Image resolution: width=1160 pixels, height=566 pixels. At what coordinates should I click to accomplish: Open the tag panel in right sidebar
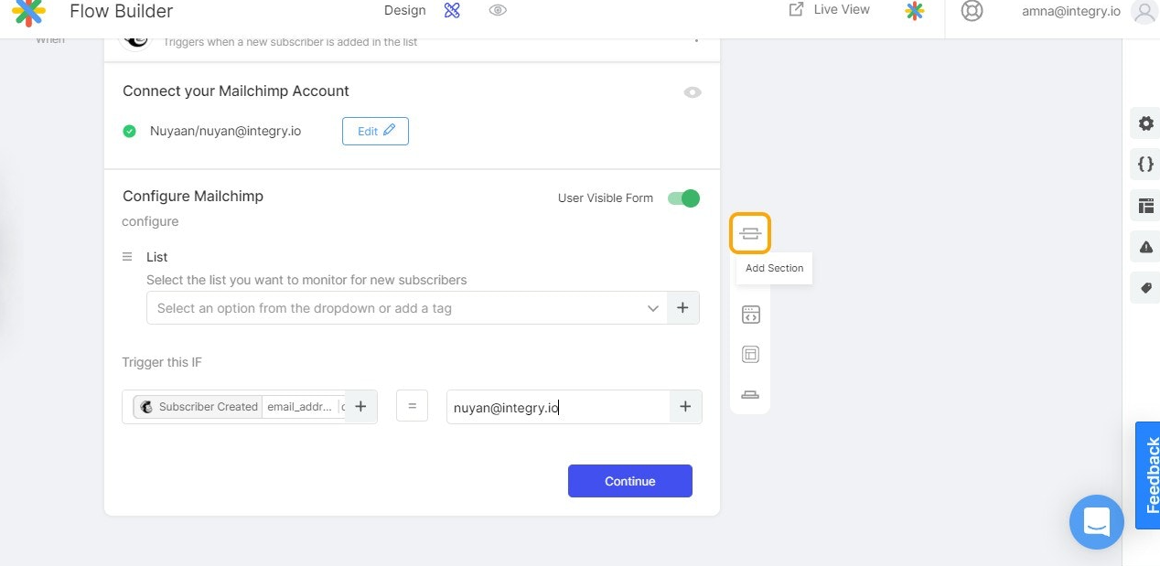pyautogui.click(x=1145, y=288)
